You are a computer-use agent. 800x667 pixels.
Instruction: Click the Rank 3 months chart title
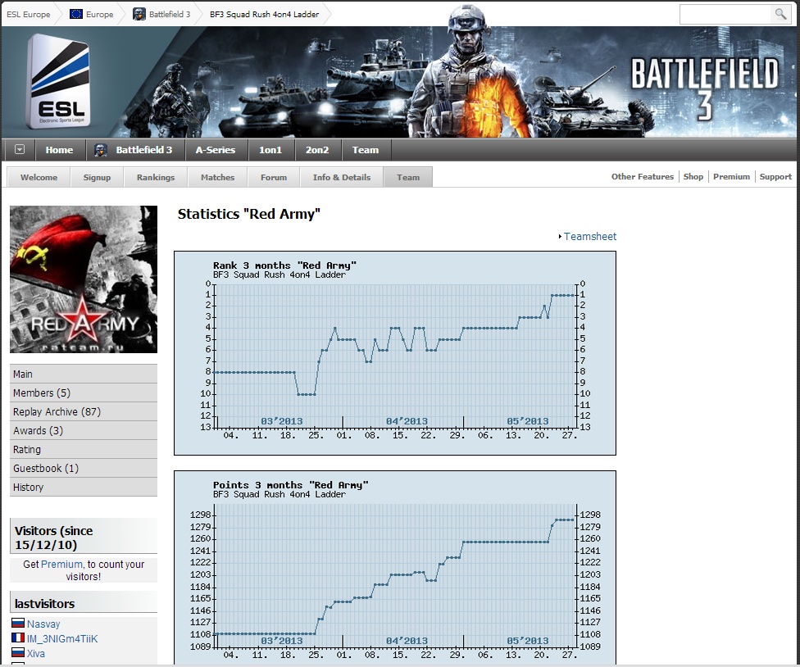coord(284,265)
